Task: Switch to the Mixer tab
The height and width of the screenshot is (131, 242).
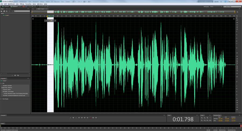Action: click(33, 9)
